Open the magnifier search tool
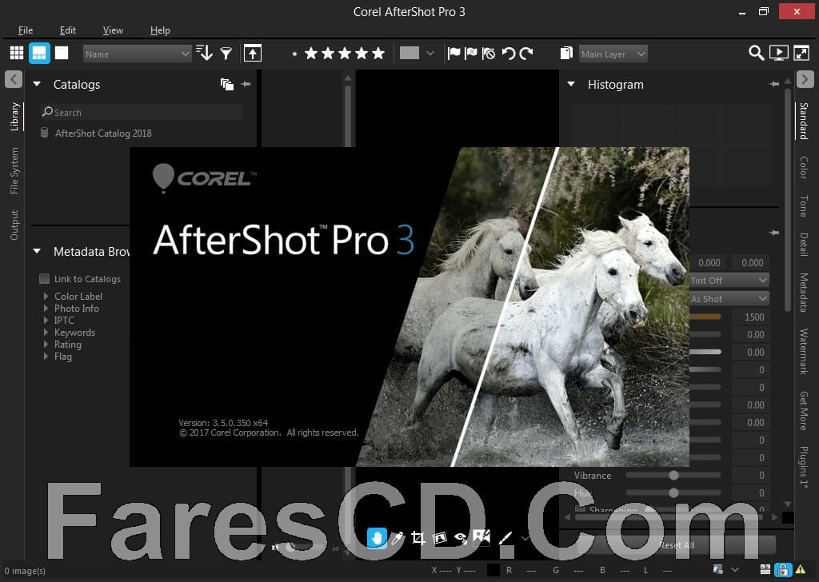The width and height of the screenshot is (819, 582). tap(756, 53)
